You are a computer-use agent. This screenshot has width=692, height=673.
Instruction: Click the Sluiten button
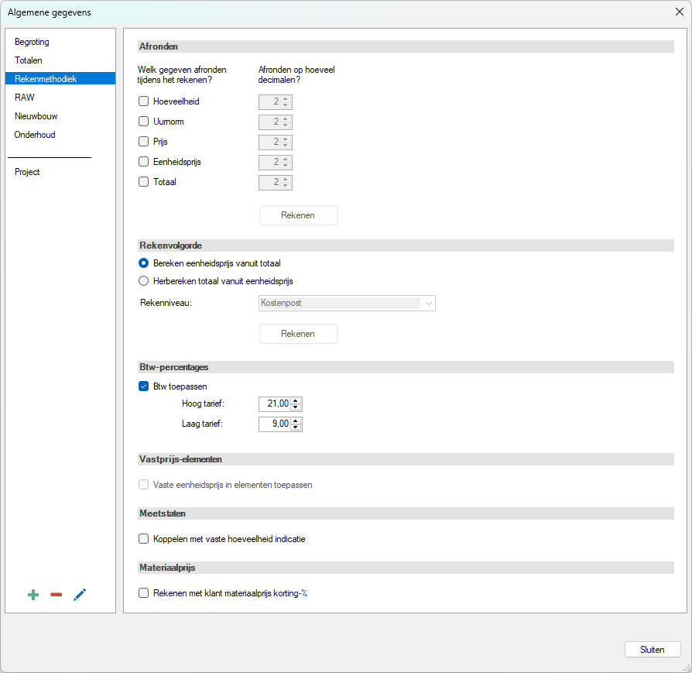[652, 650]
